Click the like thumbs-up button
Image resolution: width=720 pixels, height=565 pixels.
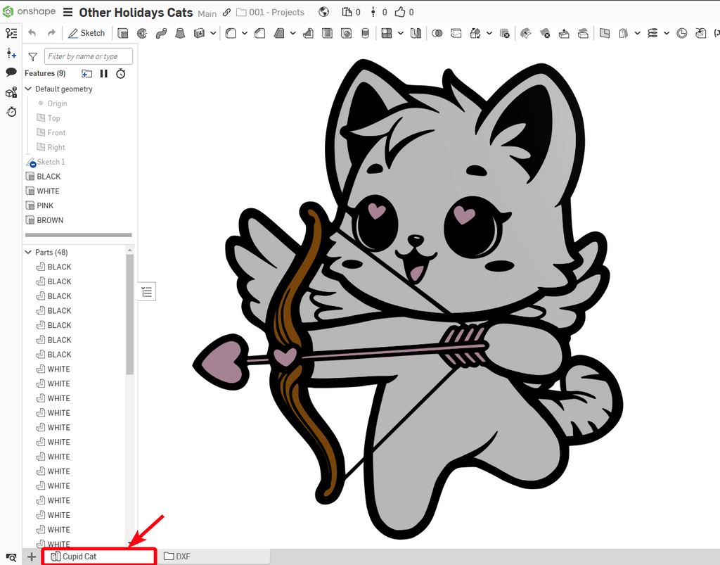pos(400,12)
